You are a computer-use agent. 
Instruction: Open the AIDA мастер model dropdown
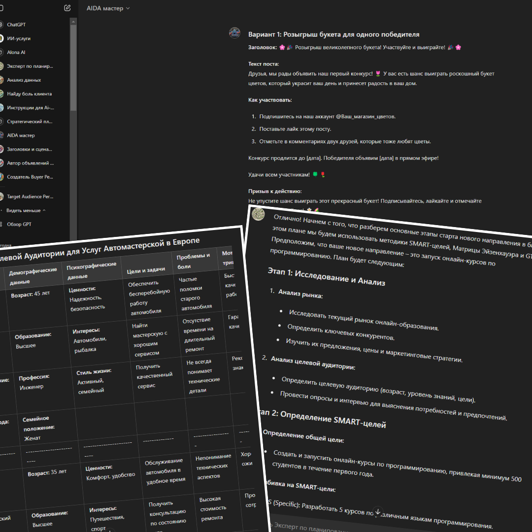(108, 8)
